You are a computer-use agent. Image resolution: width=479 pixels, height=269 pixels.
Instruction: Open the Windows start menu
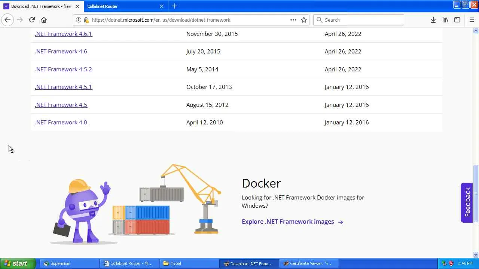click(18, 263)
